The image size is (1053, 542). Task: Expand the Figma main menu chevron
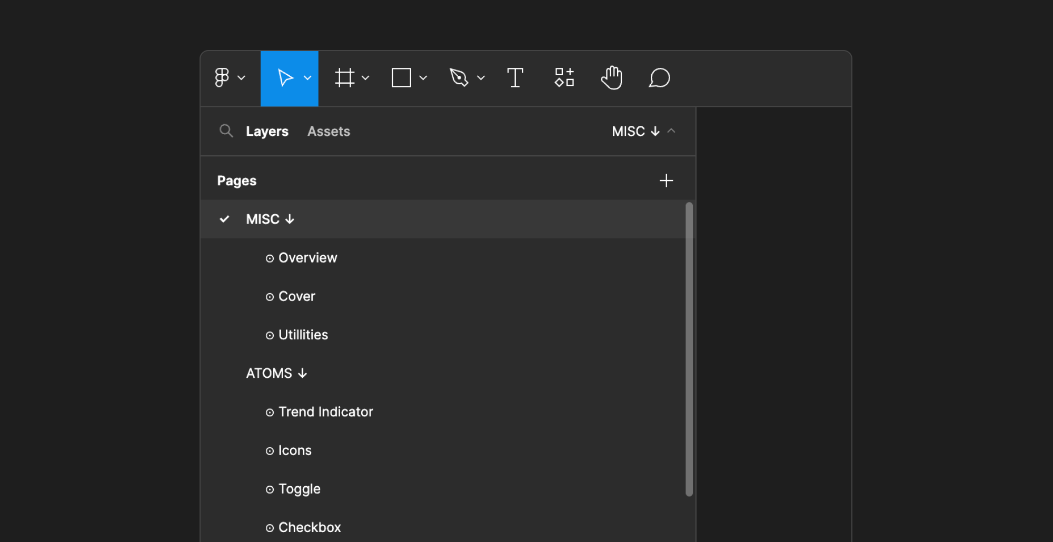[242, 78]
